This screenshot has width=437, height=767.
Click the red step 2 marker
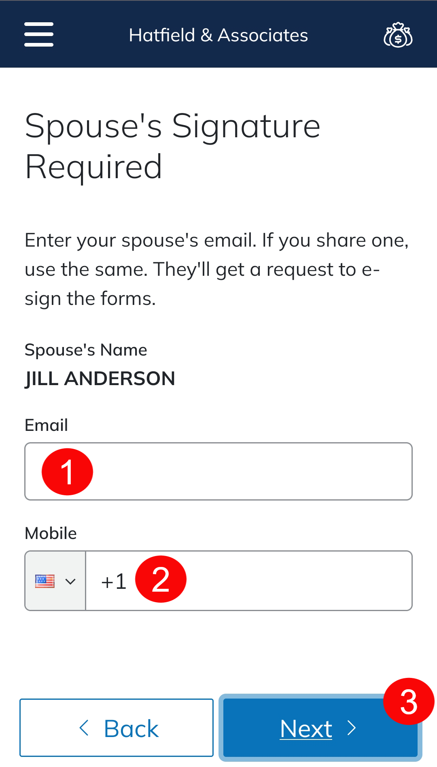coord(161,579)
